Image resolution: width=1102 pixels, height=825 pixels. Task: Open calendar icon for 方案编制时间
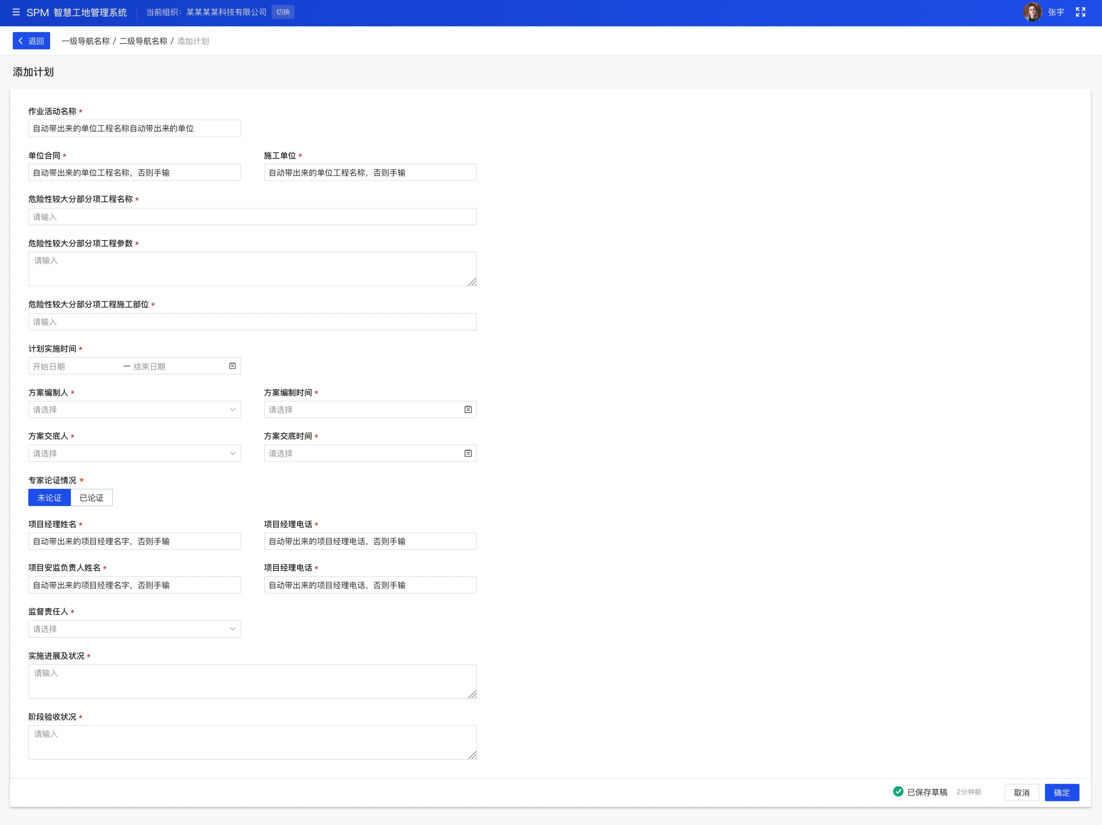coord(468,409)
